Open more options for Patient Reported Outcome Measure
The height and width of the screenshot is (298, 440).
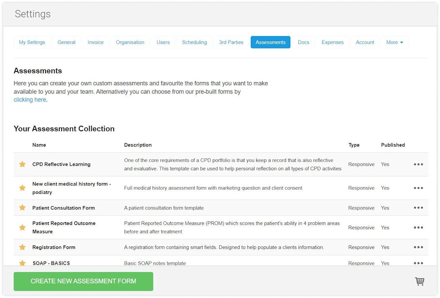coord(418,227)
